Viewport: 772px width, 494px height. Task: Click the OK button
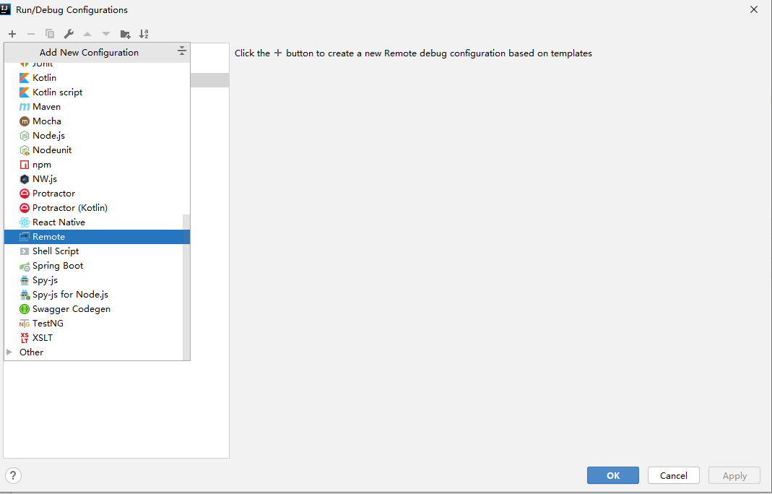[x=613, y=475]
